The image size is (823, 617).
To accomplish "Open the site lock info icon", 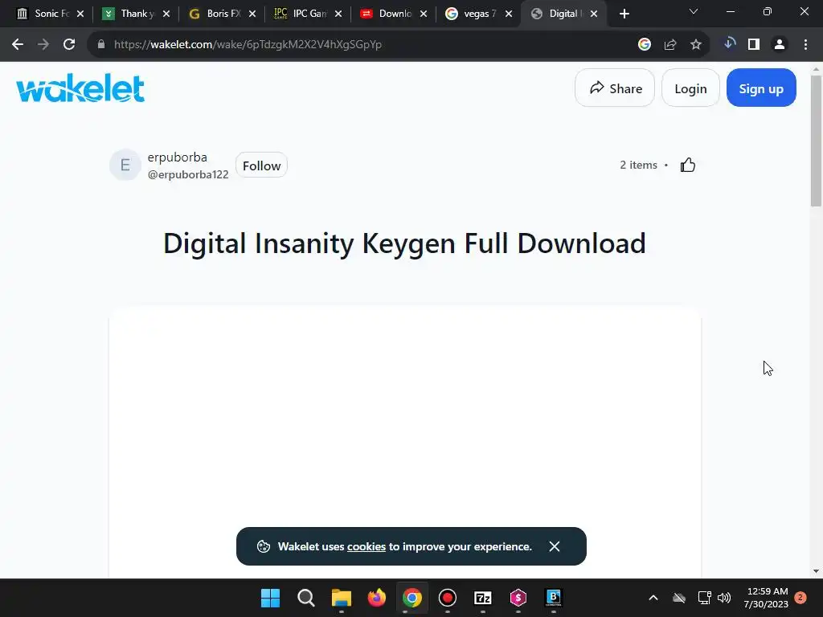I will pos(101,45).
